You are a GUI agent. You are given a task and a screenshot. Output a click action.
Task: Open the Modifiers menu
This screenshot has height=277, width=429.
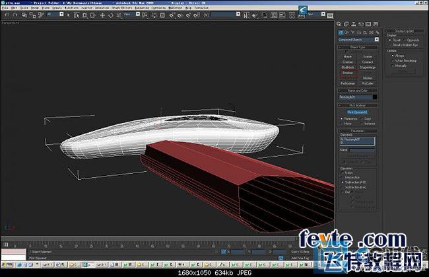coord(71,8)
